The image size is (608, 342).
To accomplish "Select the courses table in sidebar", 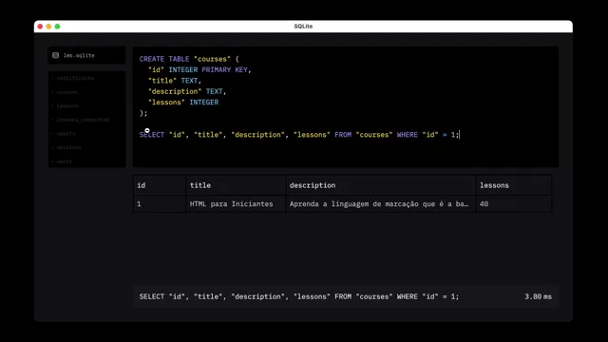I will pyautogui.click(x=67, y=92).
